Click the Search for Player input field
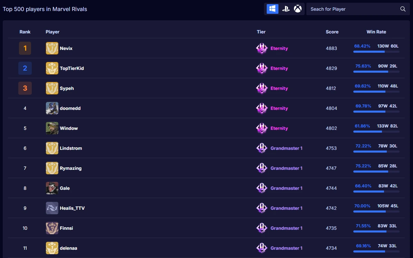The width and height of the screenshot is (413, 258). tap(348, 9)
